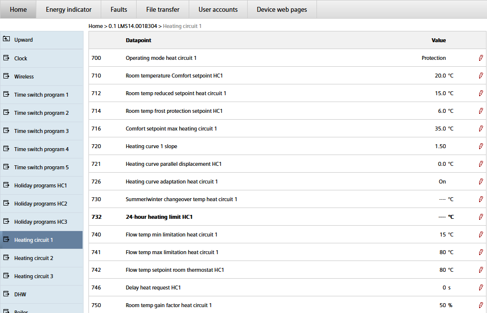Select Time switch program 3

[x=41, y=131]
